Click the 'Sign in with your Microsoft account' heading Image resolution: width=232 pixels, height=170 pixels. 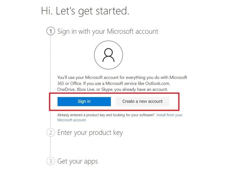coord(108,31)
